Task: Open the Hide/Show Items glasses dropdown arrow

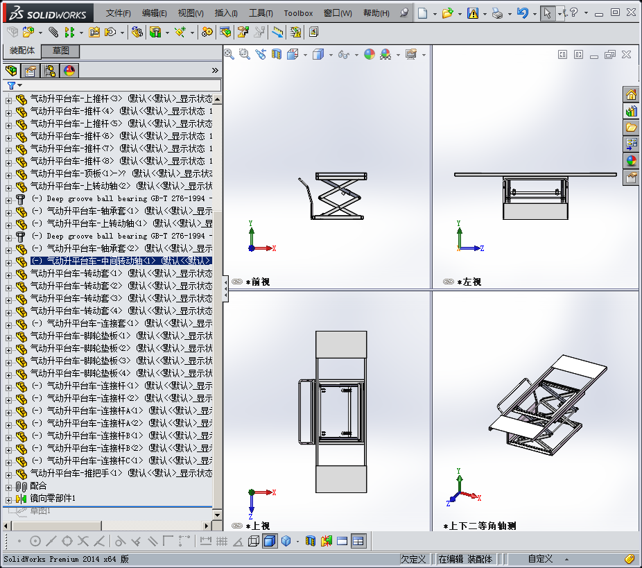Action: 356,55
